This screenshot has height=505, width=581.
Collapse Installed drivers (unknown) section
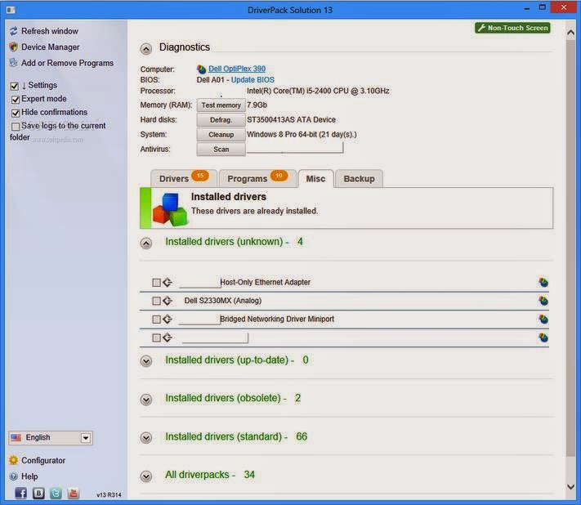[146, 244]
